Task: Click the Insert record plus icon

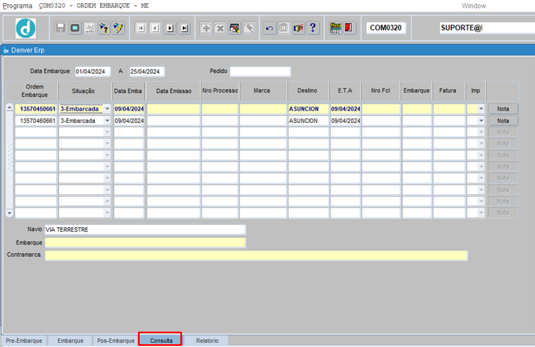Action: [x=206, y=28]
